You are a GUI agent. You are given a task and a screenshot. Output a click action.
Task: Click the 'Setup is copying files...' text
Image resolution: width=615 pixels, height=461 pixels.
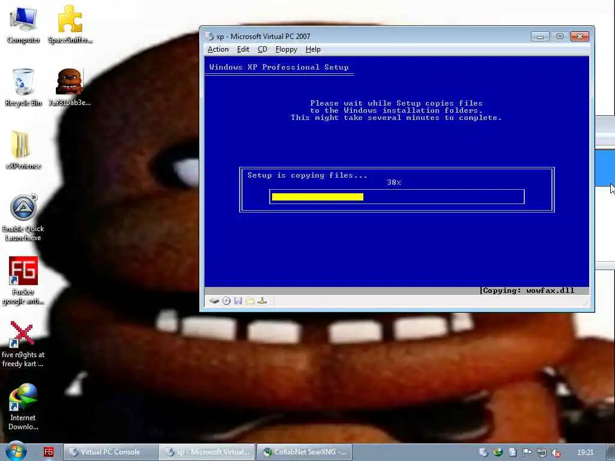point(307,175)
